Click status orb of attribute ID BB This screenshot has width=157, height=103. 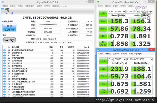[4, 71]
